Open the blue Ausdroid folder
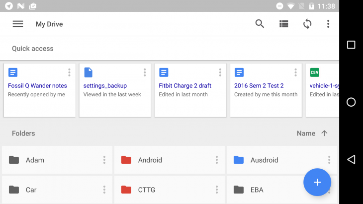Image resolution: width=363 pixels, height=204 pixels. pos(282,160)
